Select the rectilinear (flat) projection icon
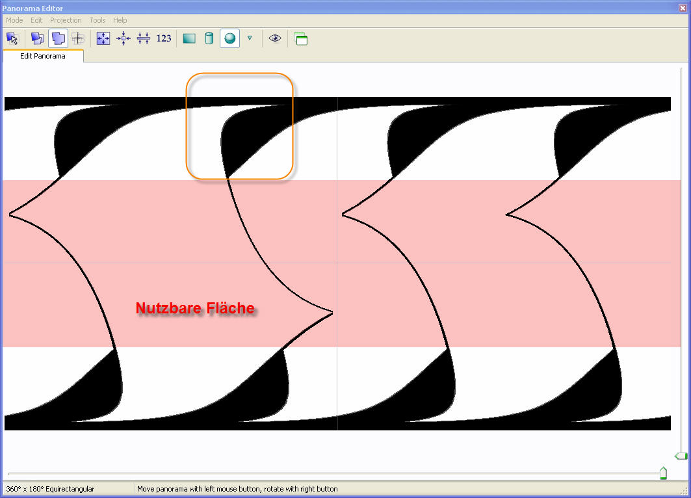The width and height of the screenshot is (691, 498). coord(189,38)
